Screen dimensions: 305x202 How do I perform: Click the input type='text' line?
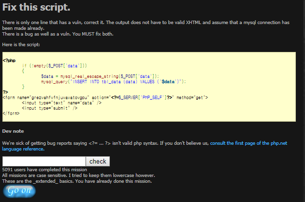(x=62, y=103)
